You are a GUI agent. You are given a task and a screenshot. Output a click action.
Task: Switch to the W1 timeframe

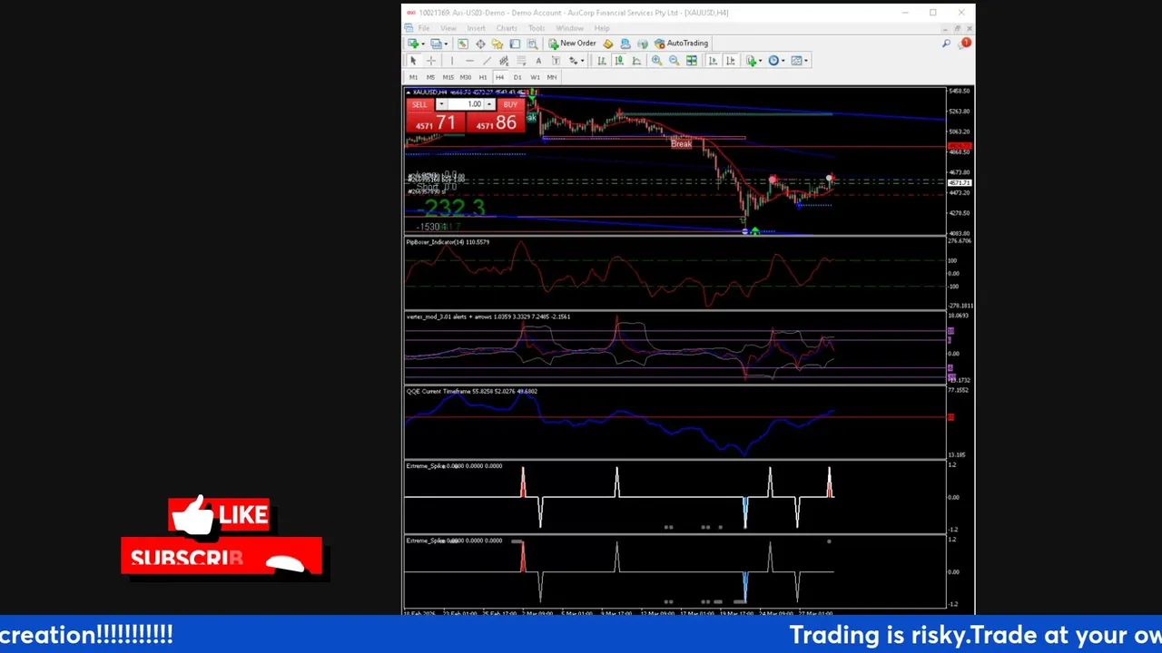(535, 77)
